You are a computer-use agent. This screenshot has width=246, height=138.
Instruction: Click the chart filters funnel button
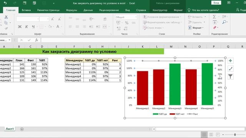tap(230, 77)
